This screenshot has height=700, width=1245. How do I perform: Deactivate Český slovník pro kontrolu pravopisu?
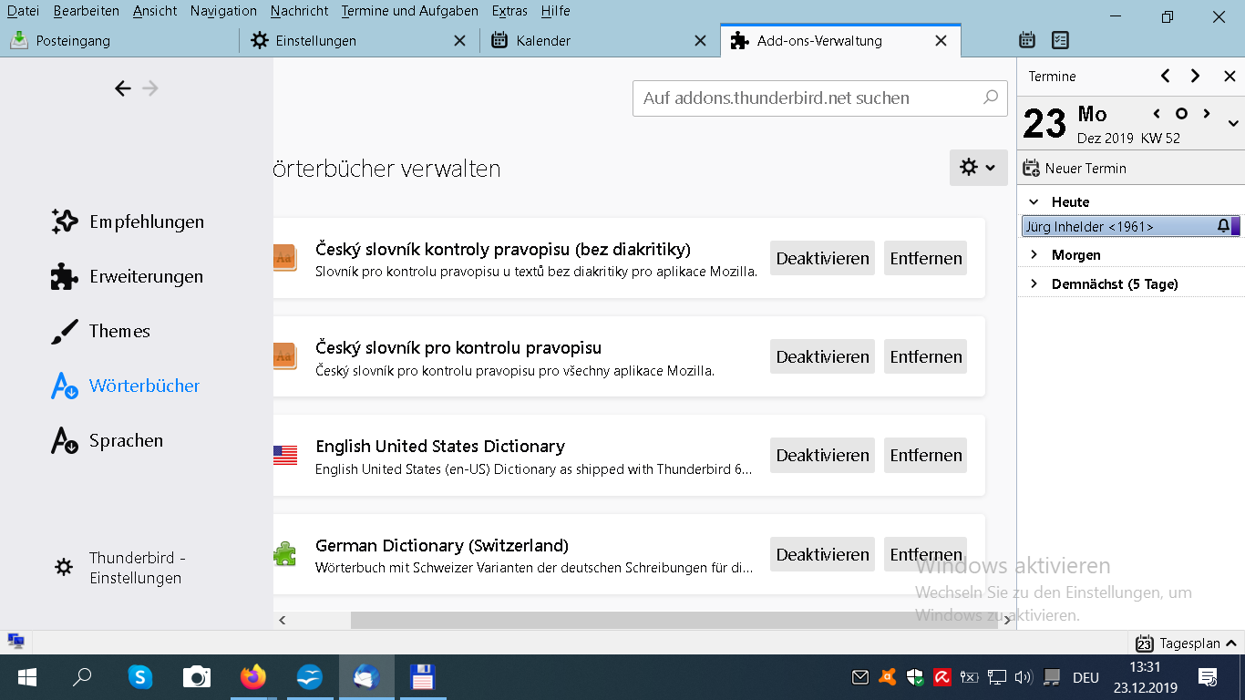click(x=822, y=356)
